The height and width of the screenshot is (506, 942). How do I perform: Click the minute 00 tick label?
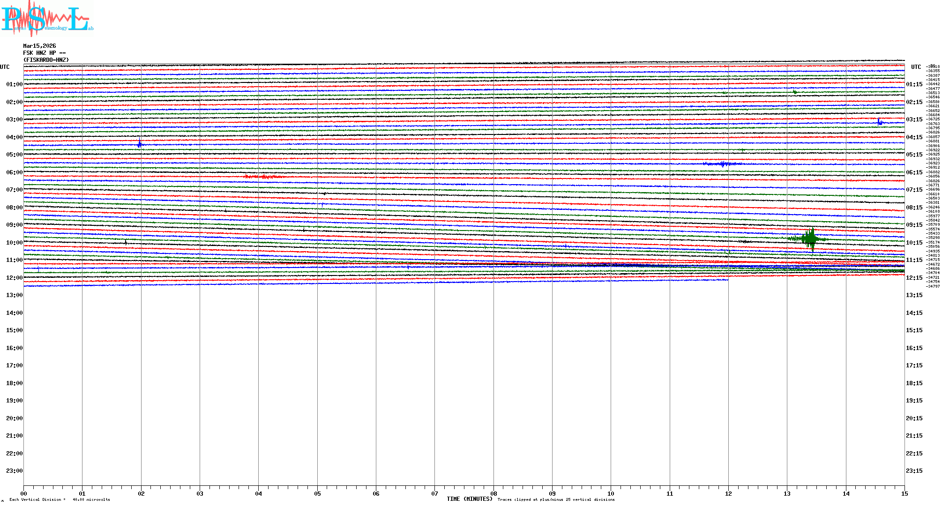click(x=24, y=493)
